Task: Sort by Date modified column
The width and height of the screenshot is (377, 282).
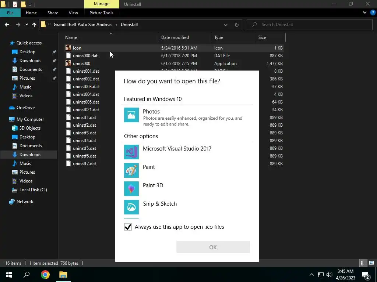Action: (185, 37)
